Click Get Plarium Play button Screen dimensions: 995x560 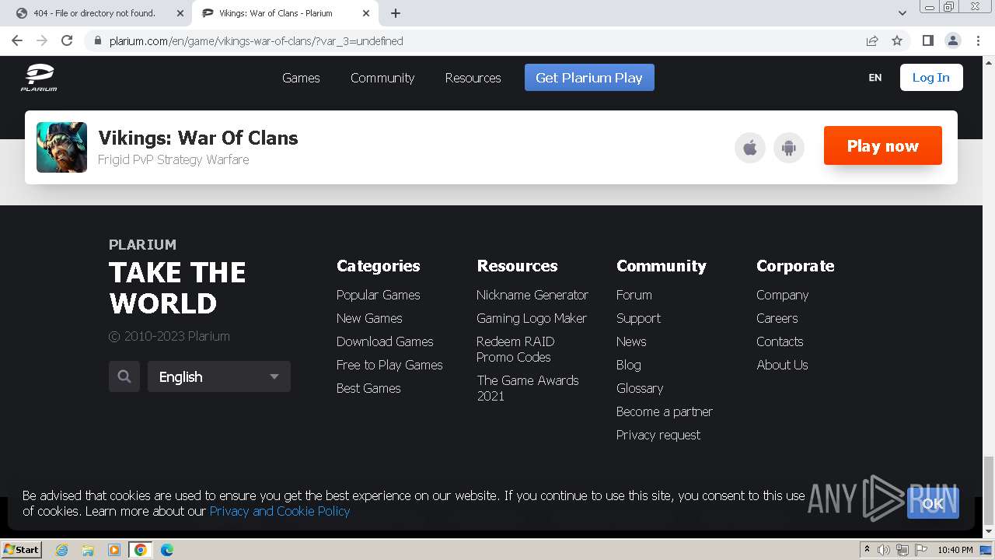click(589, 78)
